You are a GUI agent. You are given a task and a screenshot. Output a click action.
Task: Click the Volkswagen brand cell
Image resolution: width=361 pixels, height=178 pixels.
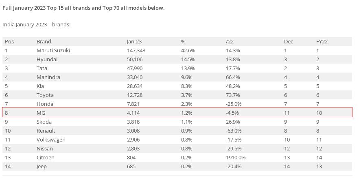coord(51,139)
